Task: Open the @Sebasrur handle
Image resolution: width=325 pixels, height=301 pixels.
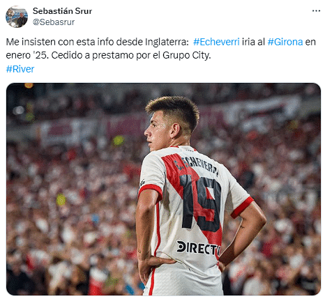Action: pos(54,22)
